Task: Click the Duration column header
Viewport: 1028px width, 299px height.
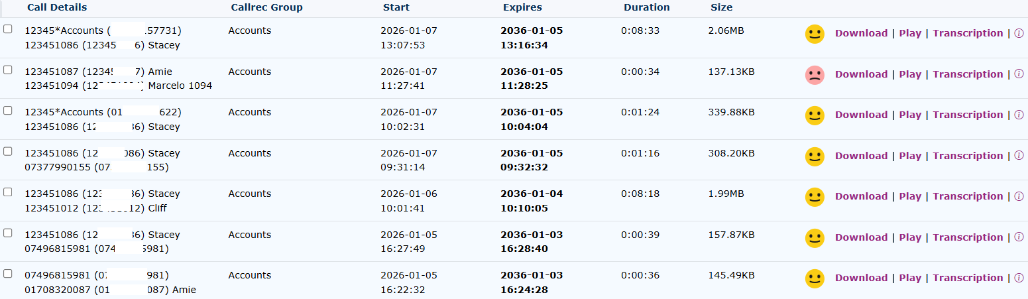Action: tap(646, 8)
